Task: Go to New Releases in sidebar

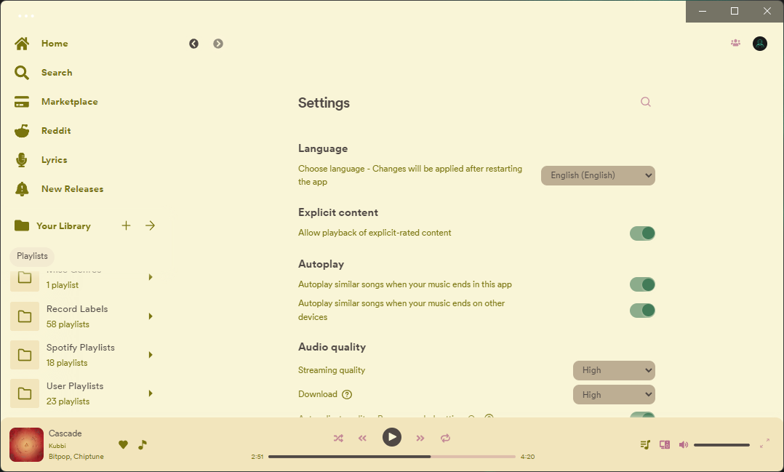Action: tap(73, 189)
